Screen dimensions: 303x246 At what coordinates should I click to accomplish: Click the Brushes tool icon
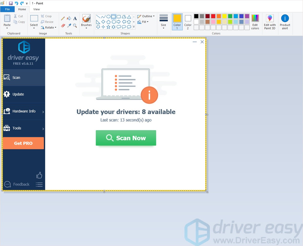tap(86, 18)
